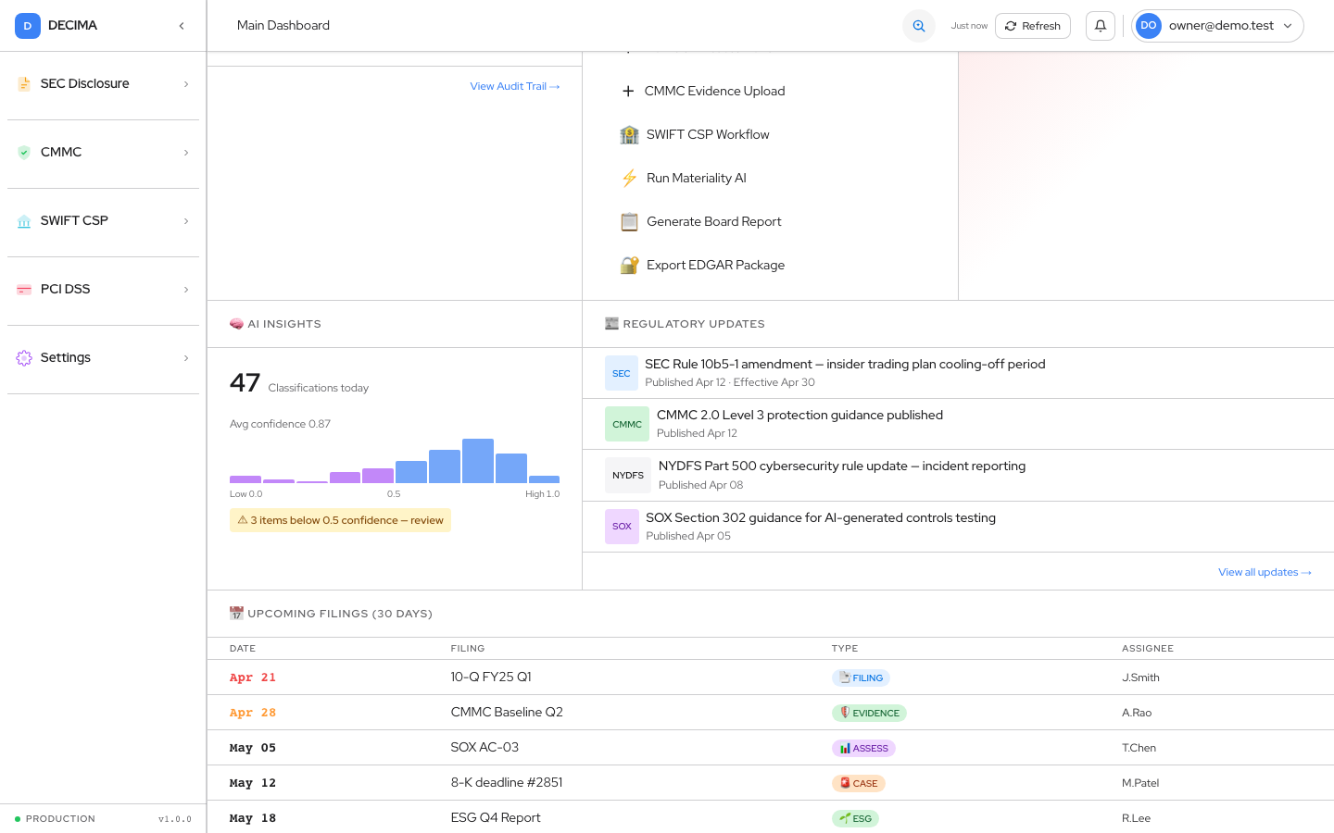
Task: Expand the PCI DSS chevron
Action: (x=186, y=290)
